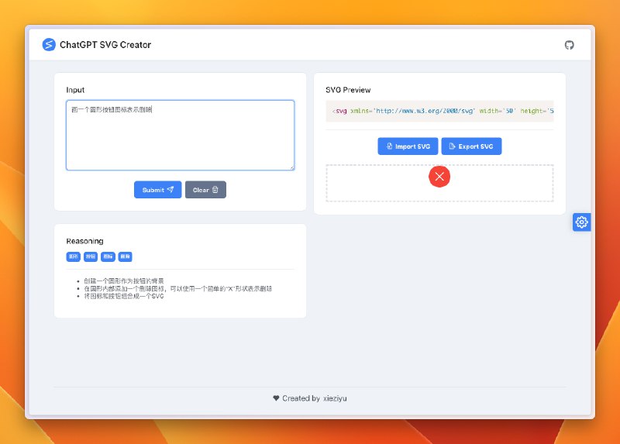Open the xieziyu author link

click(x=335, y=398)
